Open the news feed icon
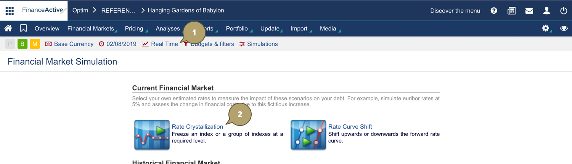 click(x=511, y=11)
